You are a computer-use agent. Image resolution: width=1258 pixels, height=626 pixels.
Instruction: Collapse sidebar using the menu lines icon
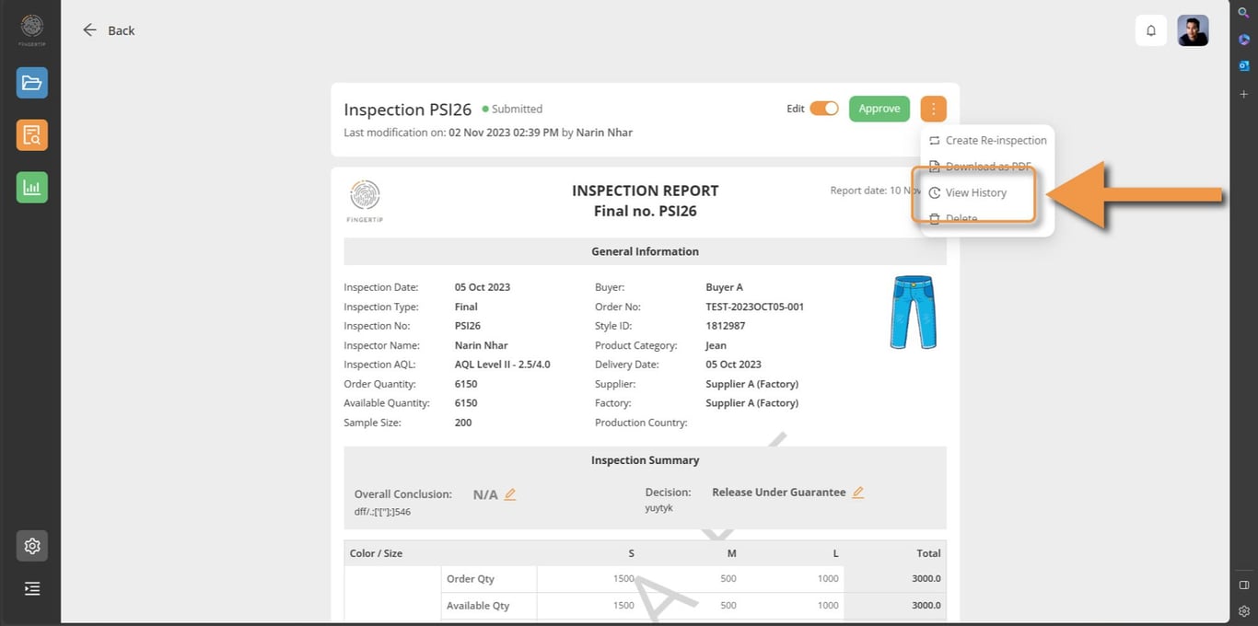32,588
